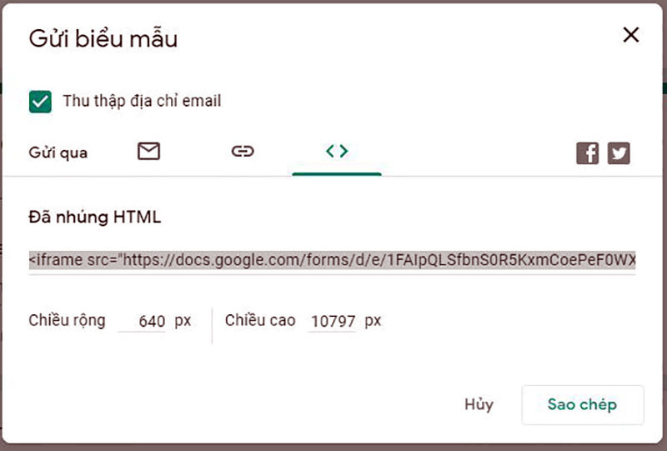The image size is (667, 451).
Task: Switch to the send via email tab
Action: pyautogui.click(x=148, y=152)
